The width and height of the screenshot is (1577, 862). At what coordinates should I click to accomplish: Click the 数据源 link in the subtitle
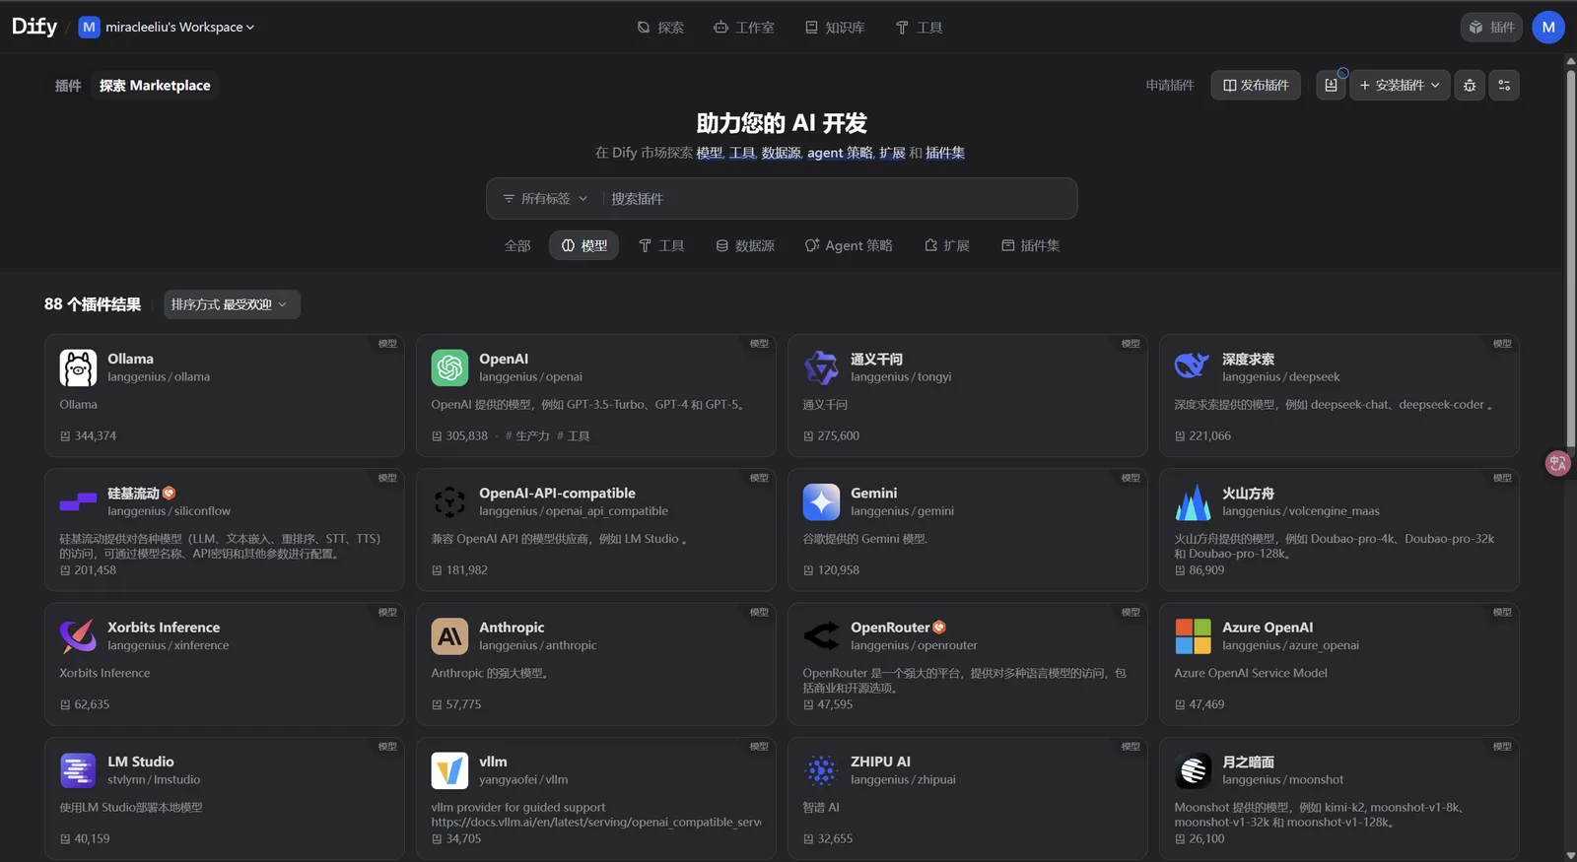pyautogui.click(x=781, y=153)
